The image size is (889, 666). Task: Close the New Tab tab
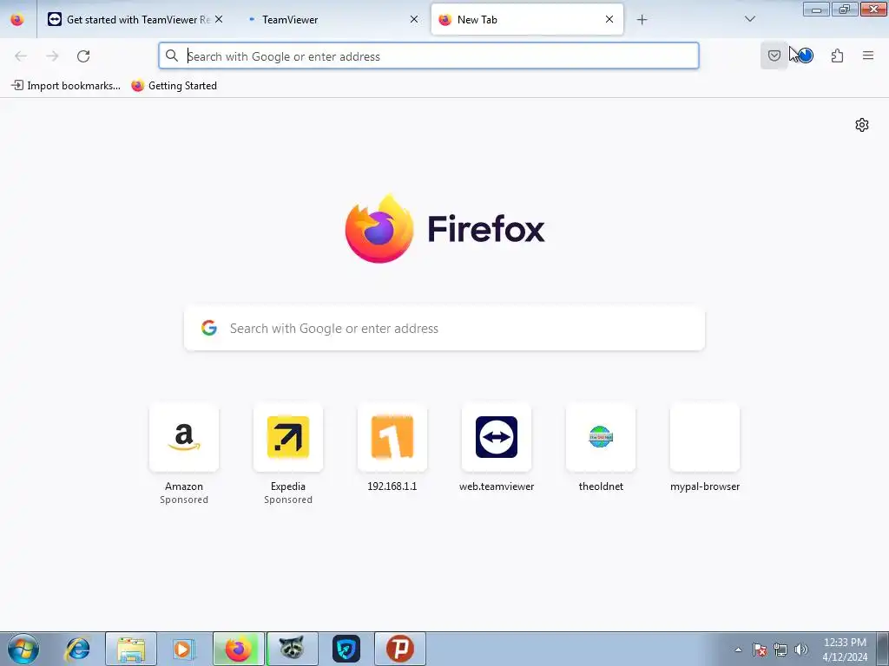(609, 19)
